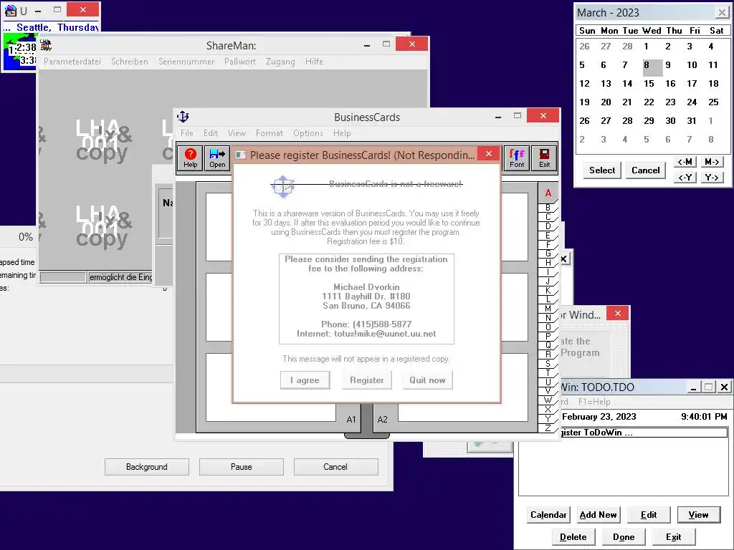Open the Options menu in BusinessCards
This screenshot has height=550, width=734.
[308, 132]
